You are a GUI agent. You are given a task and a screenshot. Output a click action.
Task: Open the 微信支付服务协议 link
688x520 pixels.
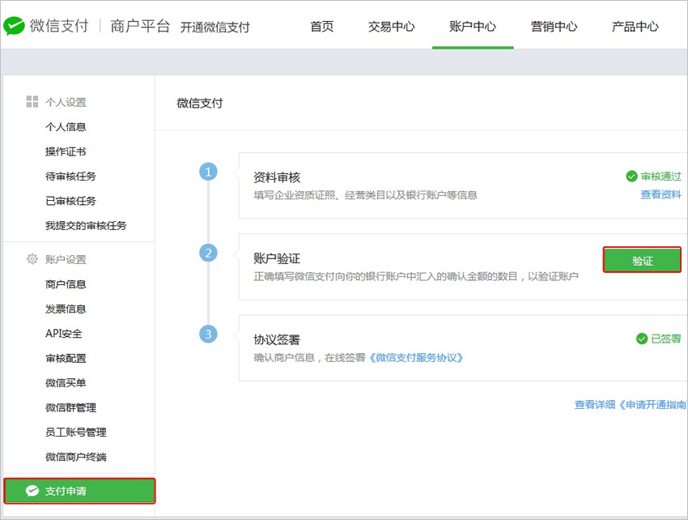416,357
